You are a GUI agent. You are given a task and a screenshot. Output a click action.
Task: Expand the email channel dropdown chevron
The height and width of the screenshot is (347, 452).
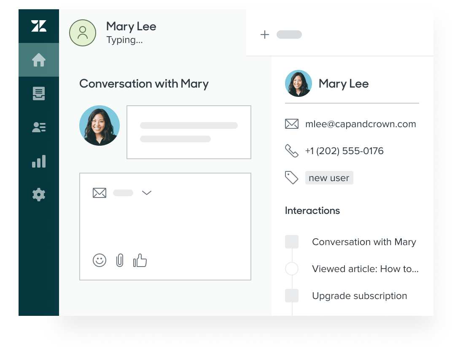[x=146, y=193]
